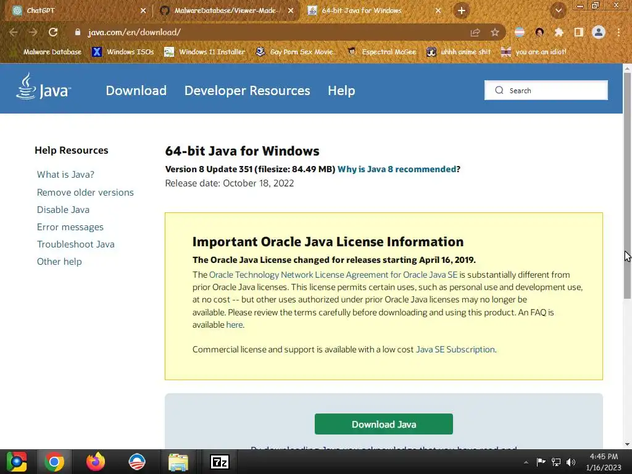Close the 64-bit Java for Windows tab
The image size is (632, 474).
[438, 11]
